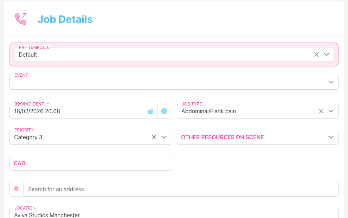Viewport: 348px width, 218px height.
Task: Open the OTHER RESOURCES ON SCENE dropdown
Action: click(331, 137)
